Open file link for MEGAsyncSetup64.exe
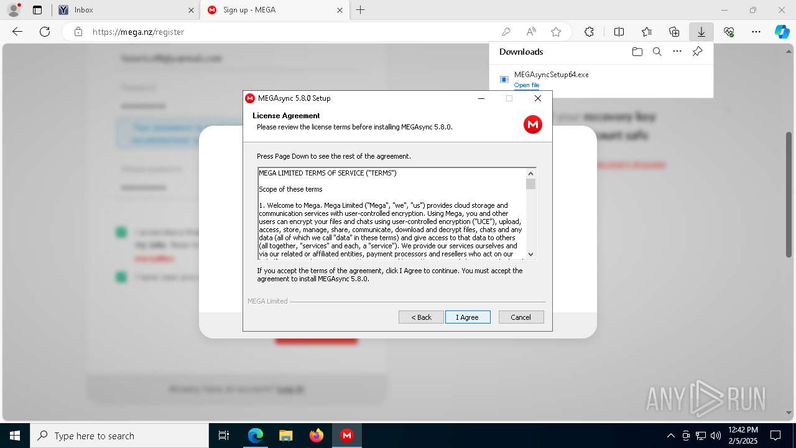The image size is (796, 448). coord(527,85)
